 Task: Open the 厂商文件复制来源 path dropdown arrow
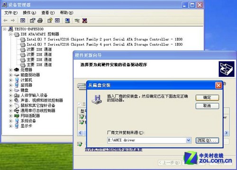point(188,140)
